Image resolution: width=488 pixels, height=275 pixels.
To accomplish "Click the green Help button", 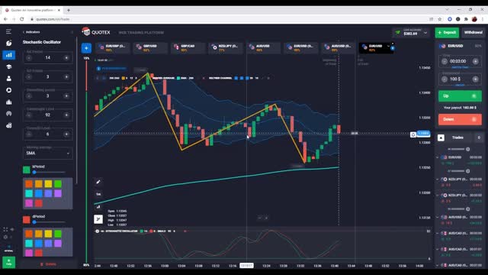I will tap(8, 262).
